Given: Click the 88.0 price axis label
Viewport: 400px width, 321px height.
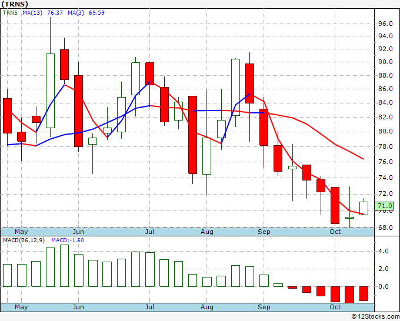Looking at the screenshot, I should tap(385, 75).
